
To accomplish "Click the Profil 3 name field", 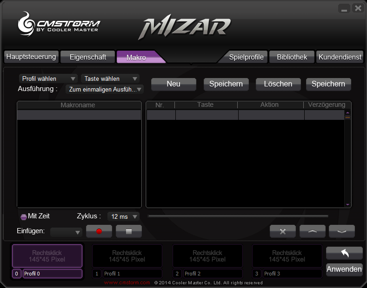I will [x=293, y=274].
